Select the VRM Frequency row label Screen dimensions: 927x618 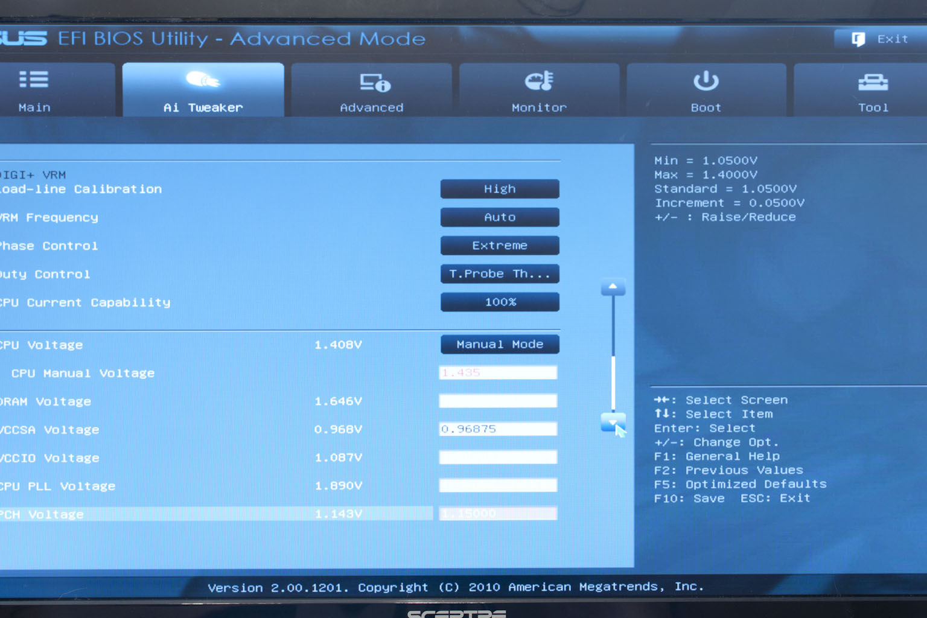pos(49,217)
